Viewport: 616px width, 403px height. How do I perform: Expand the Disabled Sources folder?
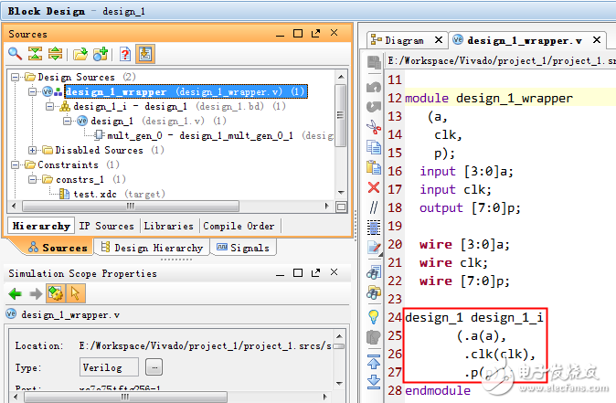pyautogui.click(x=34, y=150)
